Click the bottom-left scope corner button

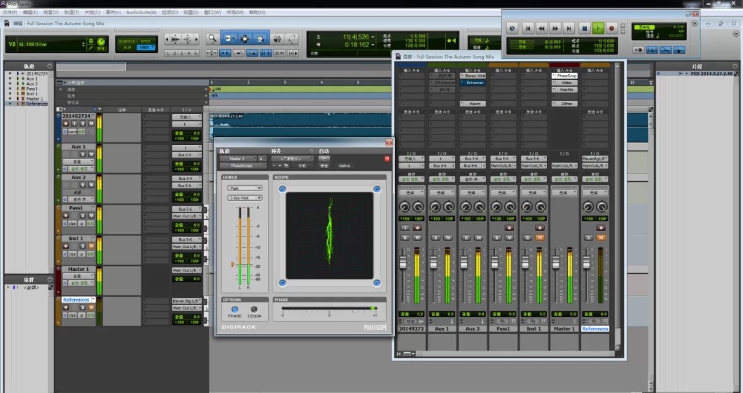(x=282, y=283)
